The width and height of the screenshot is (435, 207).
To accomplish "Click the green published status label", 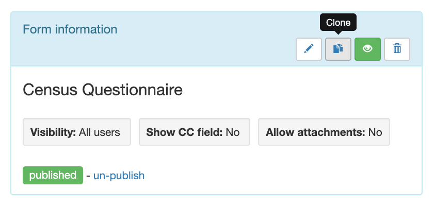I will [x=53, y=175].
